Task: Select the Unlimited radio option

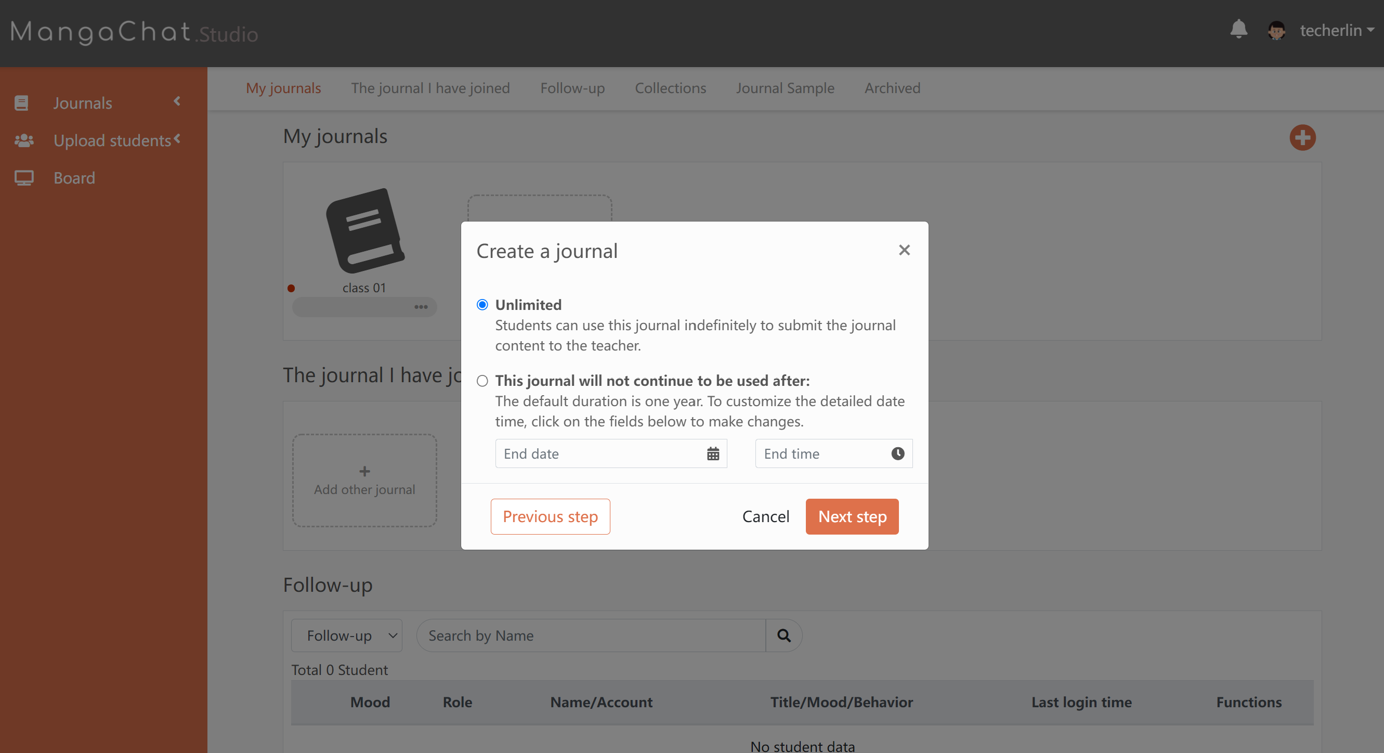Action: tap(482, 305)
